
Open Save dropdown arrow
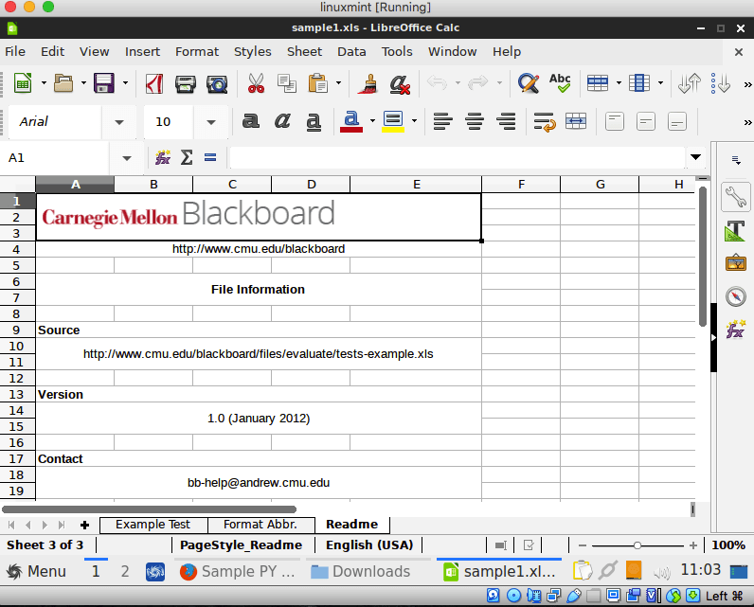point(125,83)
